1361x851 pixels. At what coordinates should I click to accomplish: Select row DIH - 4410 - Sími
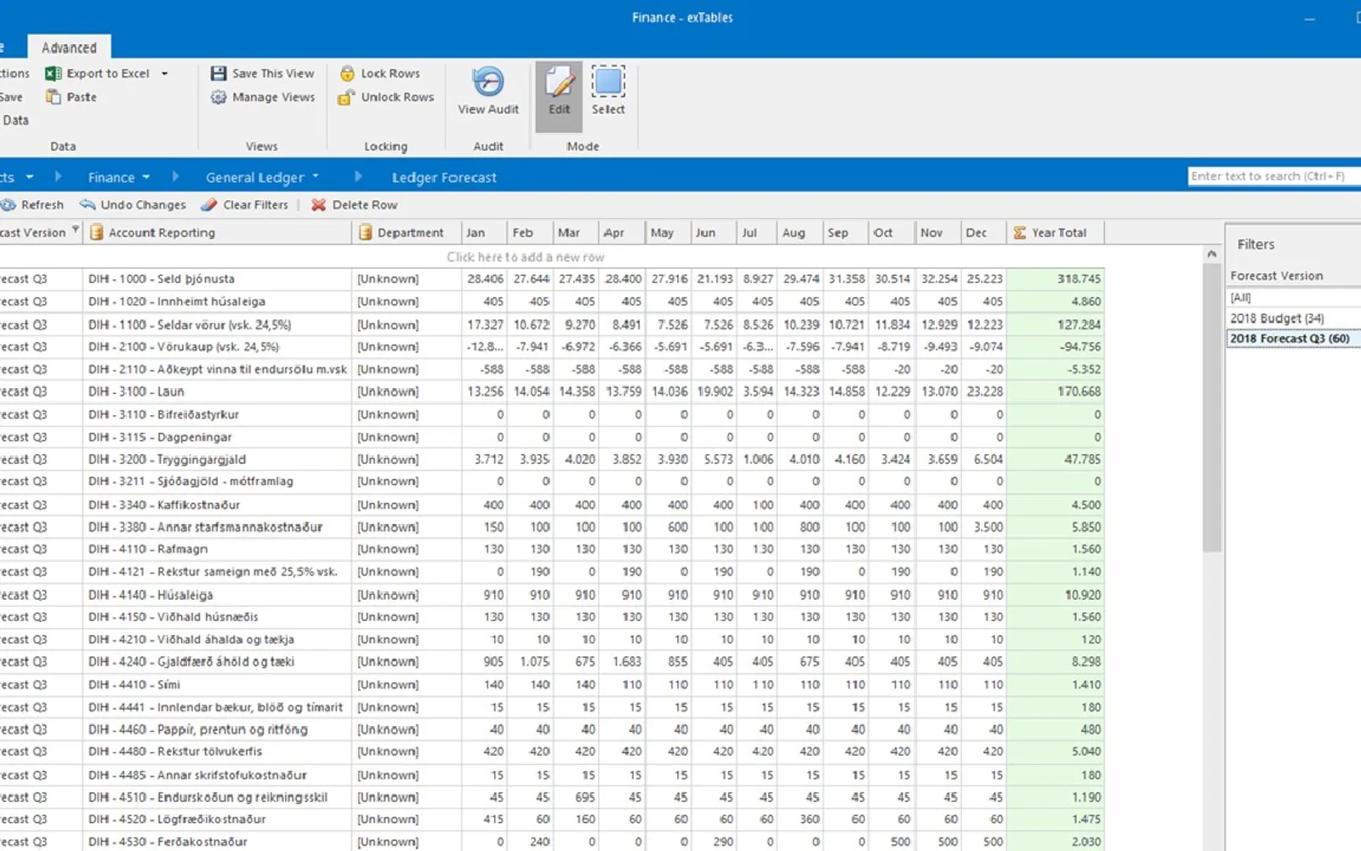coord(552,685)
